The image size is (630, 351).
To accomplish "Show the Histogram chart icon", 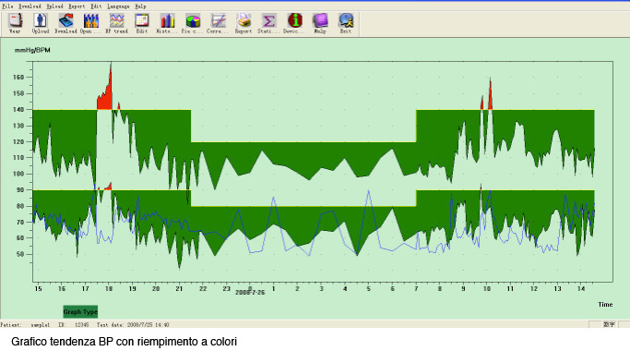I will (167, 23).
